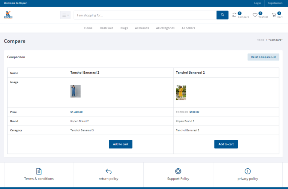The image size is (288, 189).
Task: Add the $980.00 discounted product to cart
Action: tap(226, 144)
